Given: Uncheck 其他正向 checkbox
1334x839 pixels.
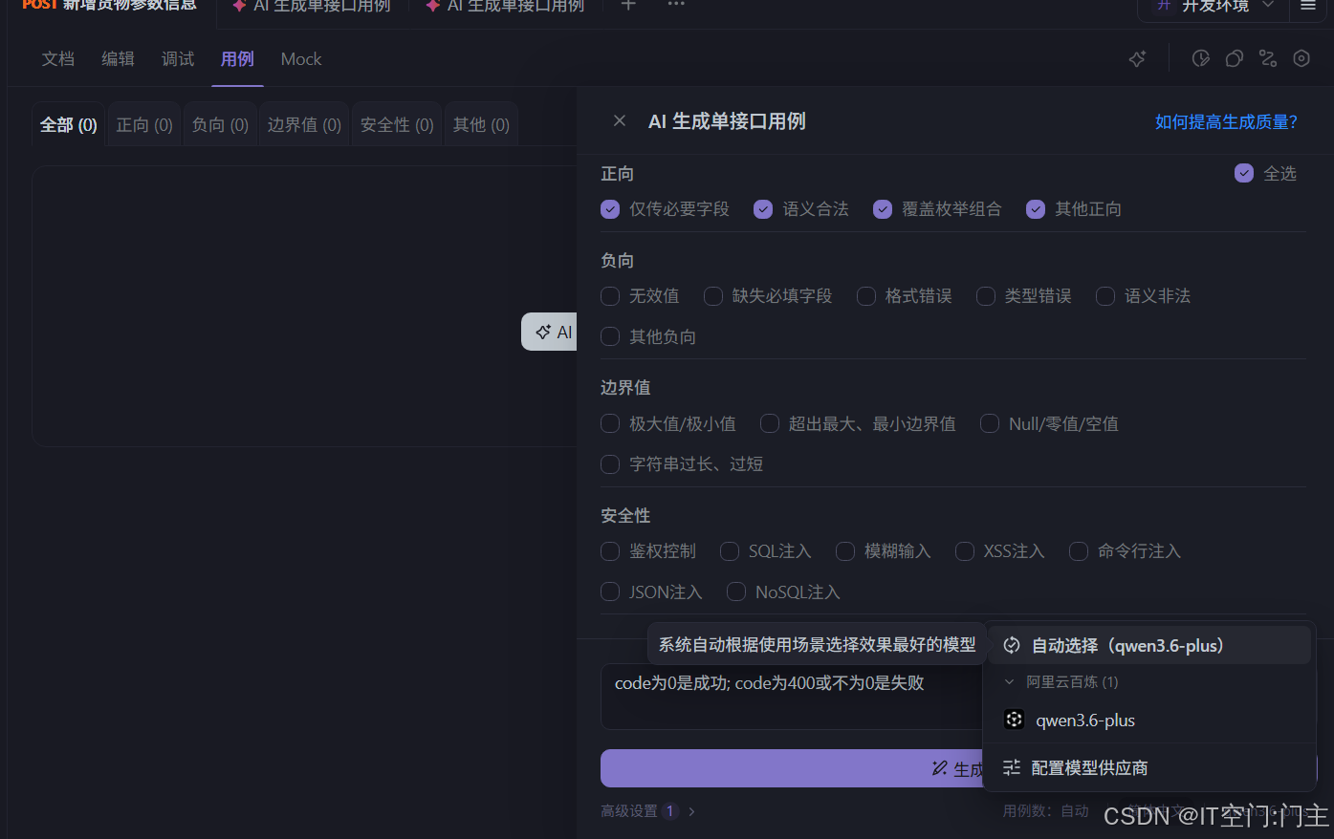Looking at the screenshot, I should point(1036,209).
